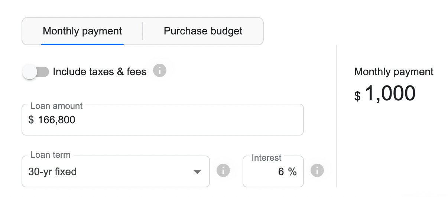The image size is (448, 197).
Task: Click the Interest field label
Action: tap(266, 158)
